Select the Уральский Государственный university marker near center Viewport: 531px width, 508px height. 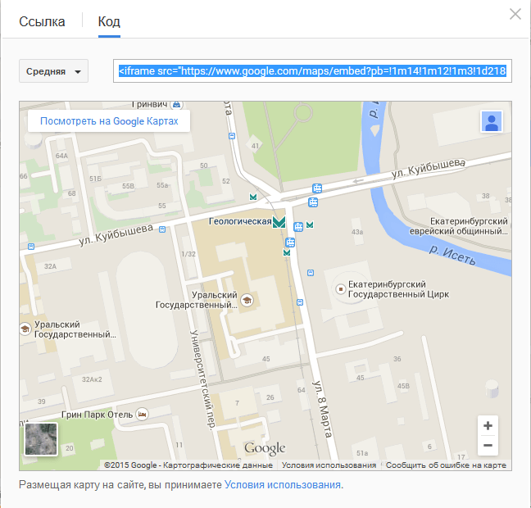click(247, 300)
